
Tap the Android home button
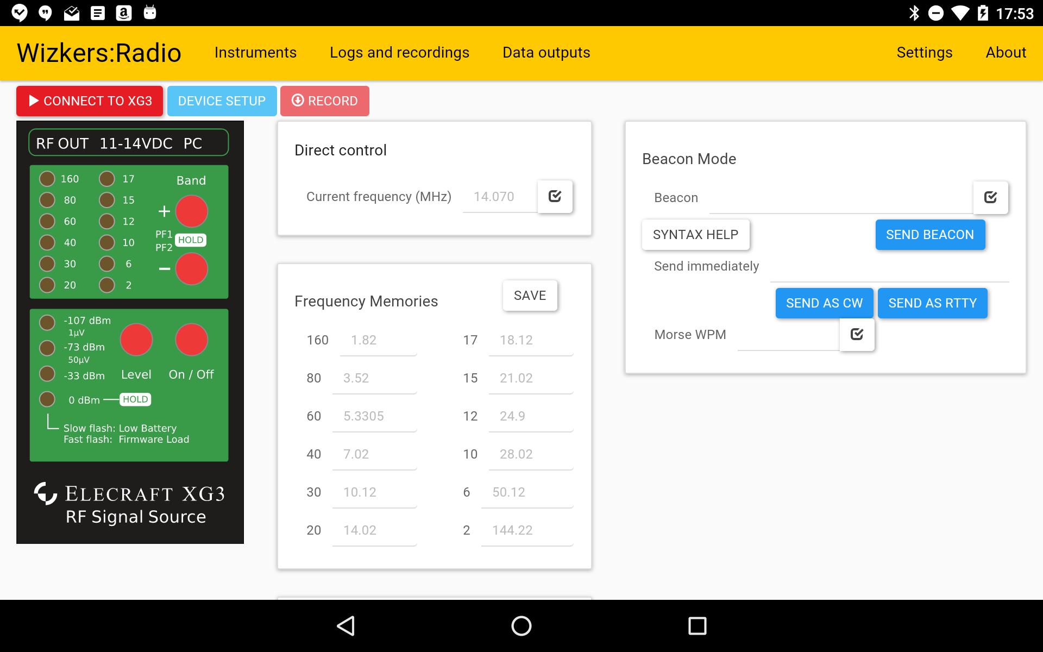coord(521,626)
